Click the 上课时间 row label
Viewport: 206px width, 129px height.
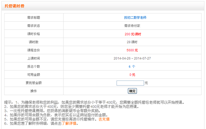34,58
